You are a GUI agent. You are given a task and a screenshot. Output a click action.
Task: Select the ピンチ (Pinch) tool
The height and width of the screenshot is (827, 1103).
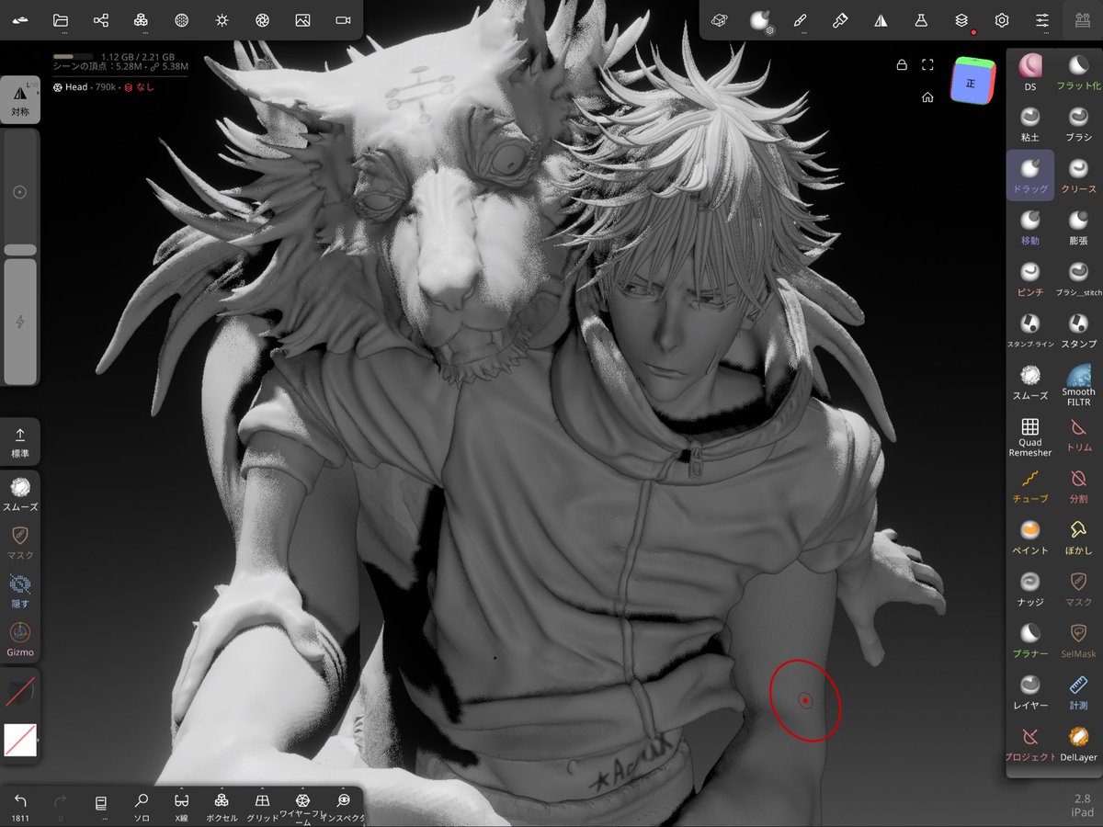[1030, 278]
